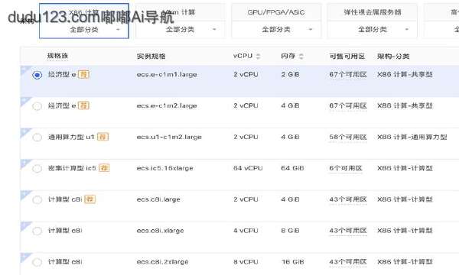Click the 67个可用区 link in first row
This screenshot has height=275, width=459.
(348, 75)
